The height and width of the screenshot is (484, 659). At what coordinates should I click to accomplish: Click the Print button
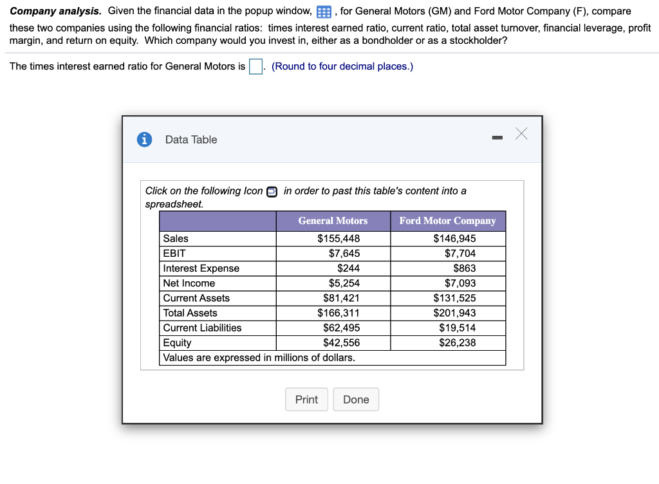(x=306, y=399)
